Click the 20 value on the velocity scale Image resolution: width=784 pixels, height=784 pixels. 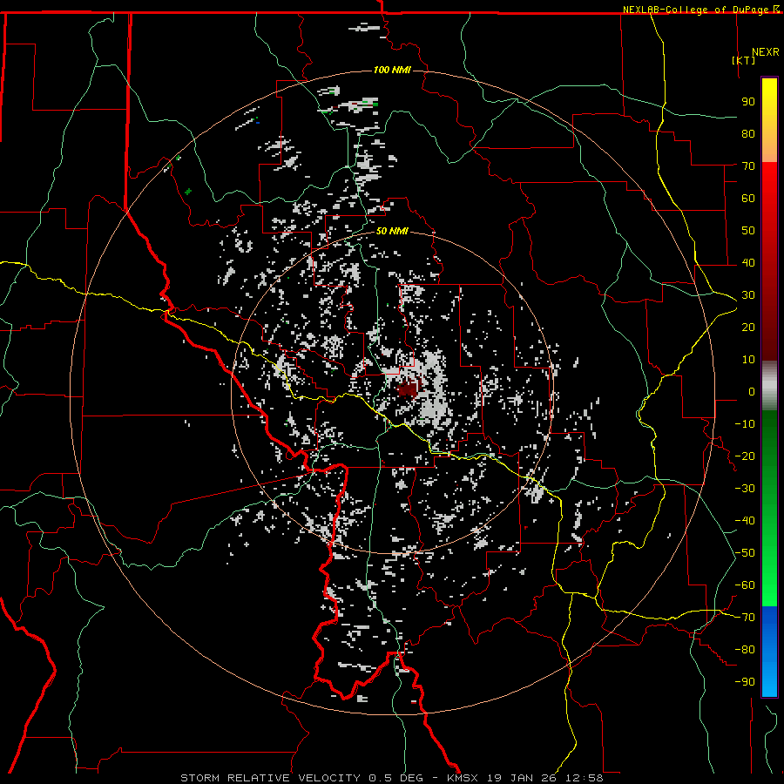tap(748, 328)
